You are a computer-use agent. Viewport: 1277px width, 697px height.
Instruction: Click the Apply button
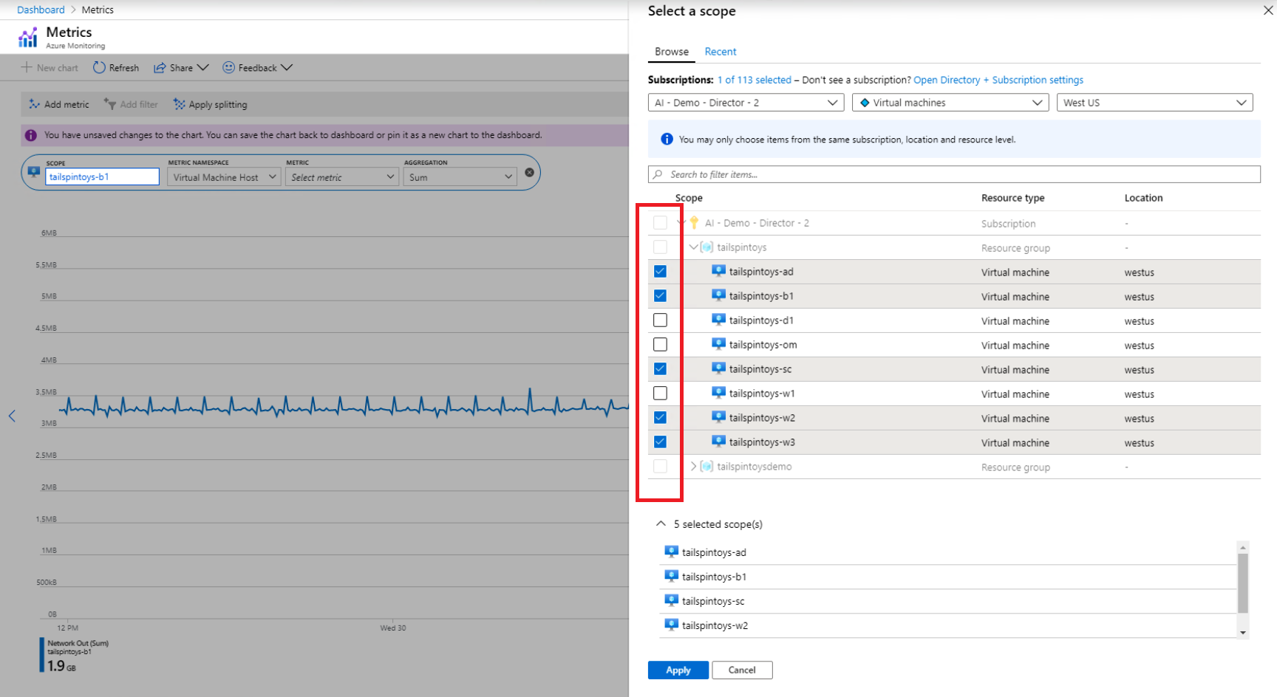(678, 670)
